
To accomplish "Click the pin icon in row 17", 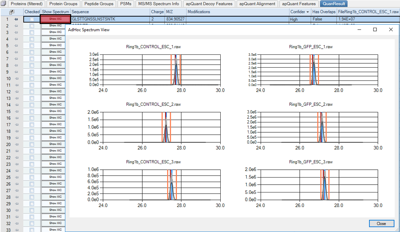I will point(17,125).
